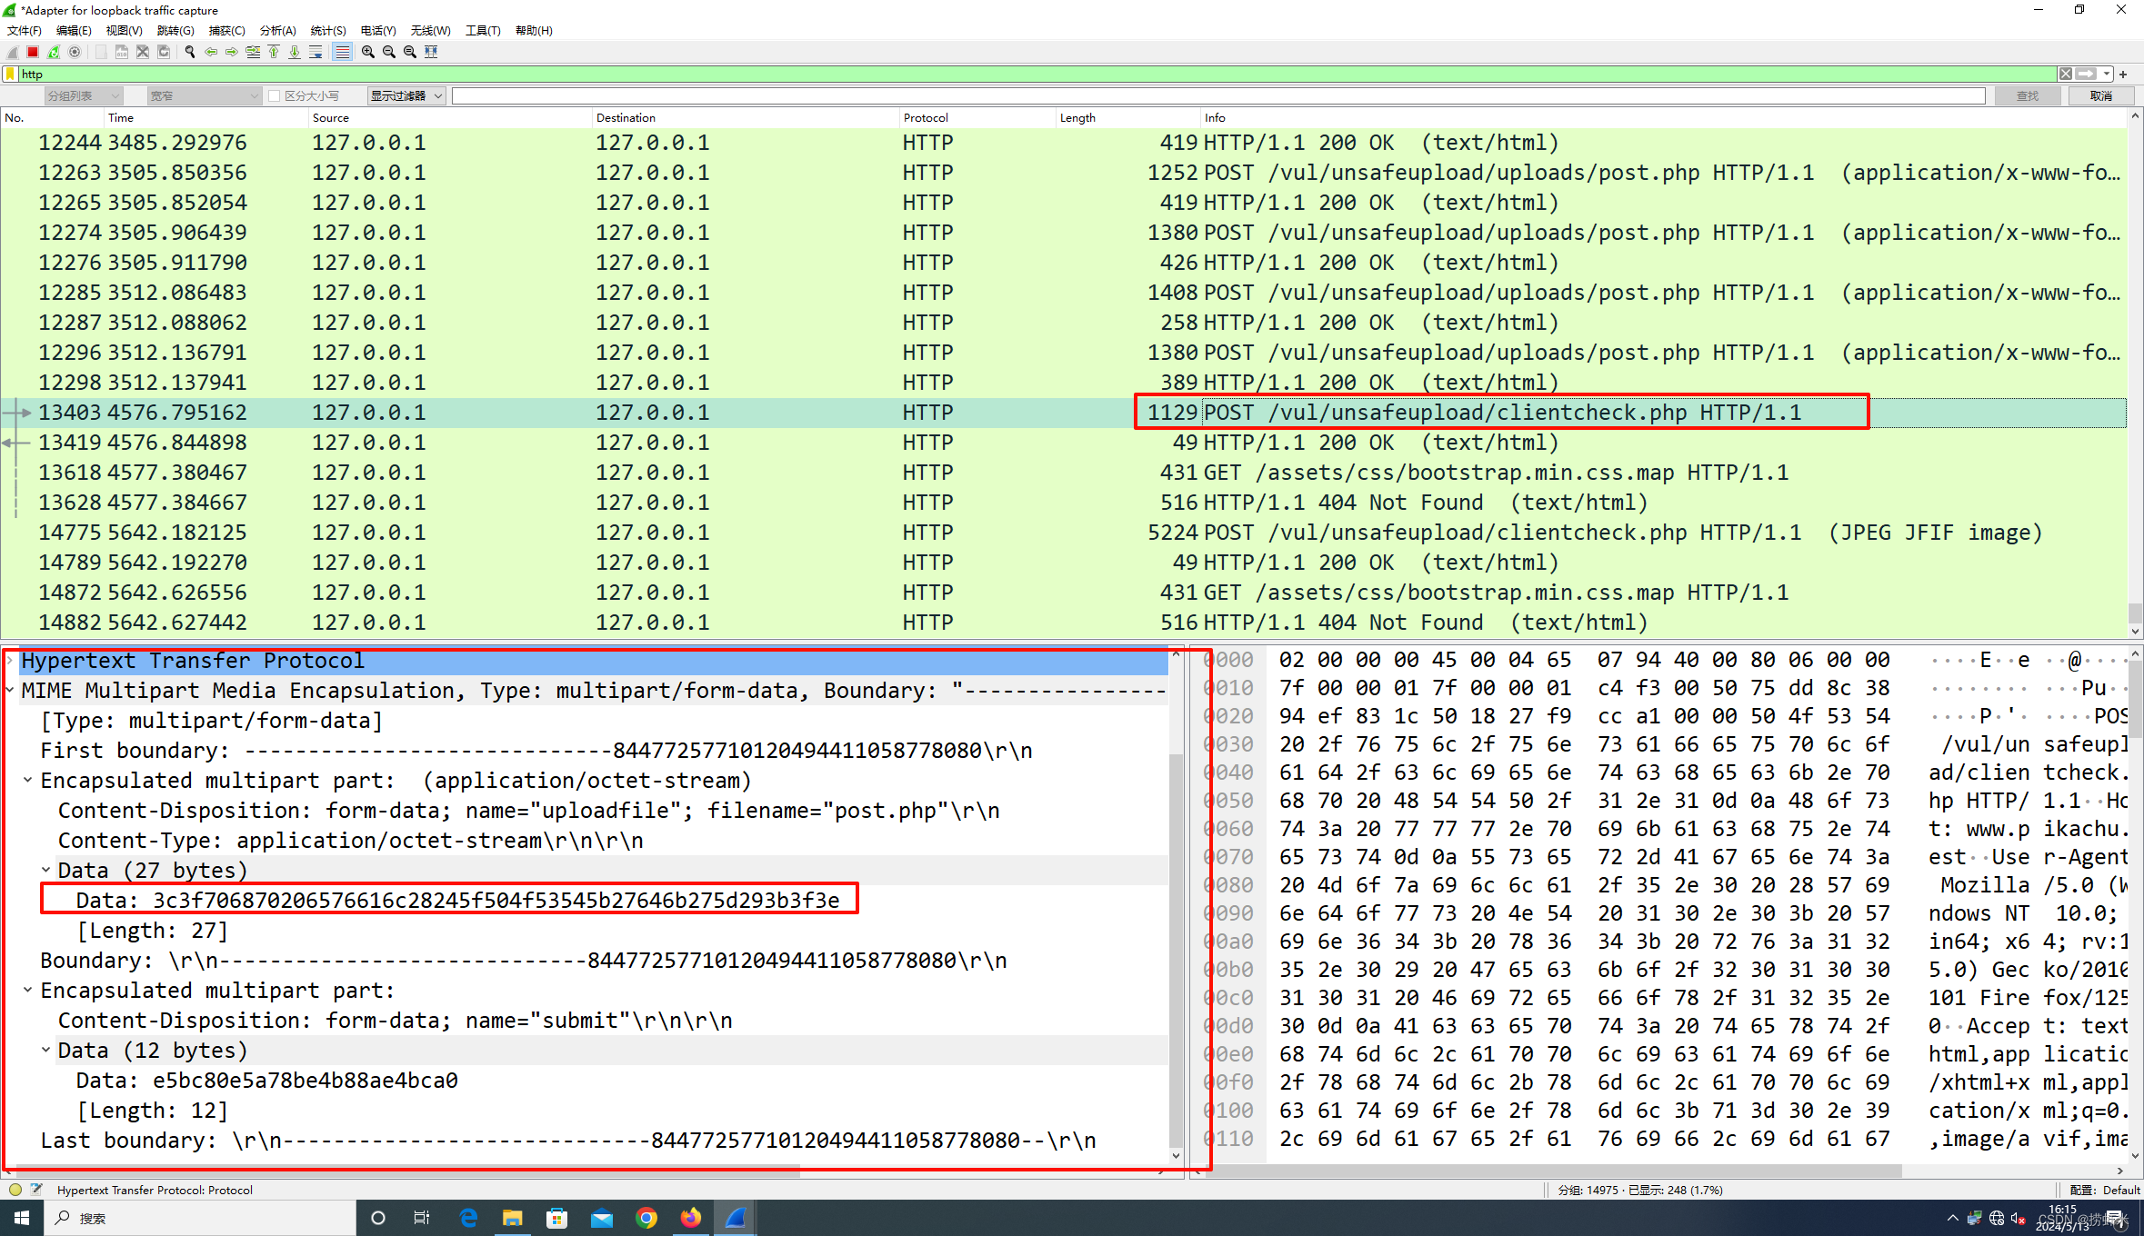
Task: Click the find packet search text field
Action: point(1218,96)
